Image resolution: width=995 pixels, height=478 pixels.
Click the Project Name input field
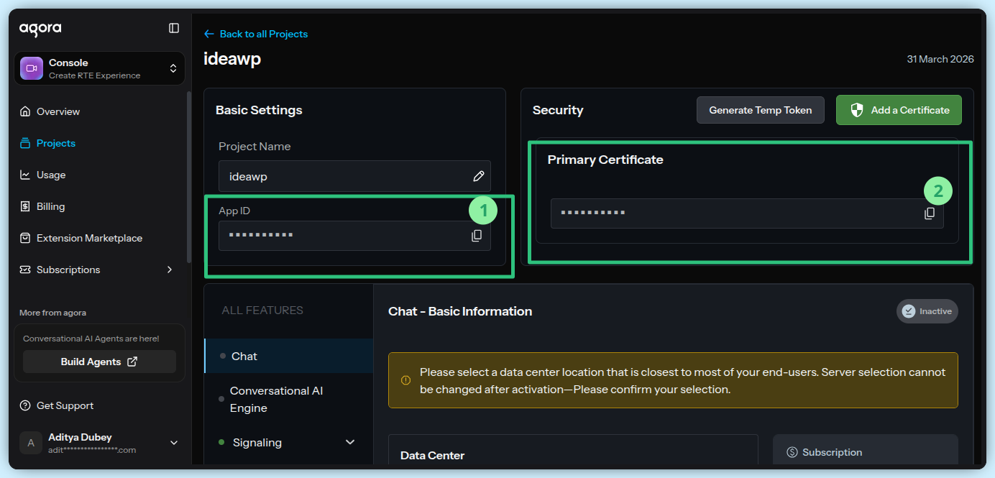345,176
